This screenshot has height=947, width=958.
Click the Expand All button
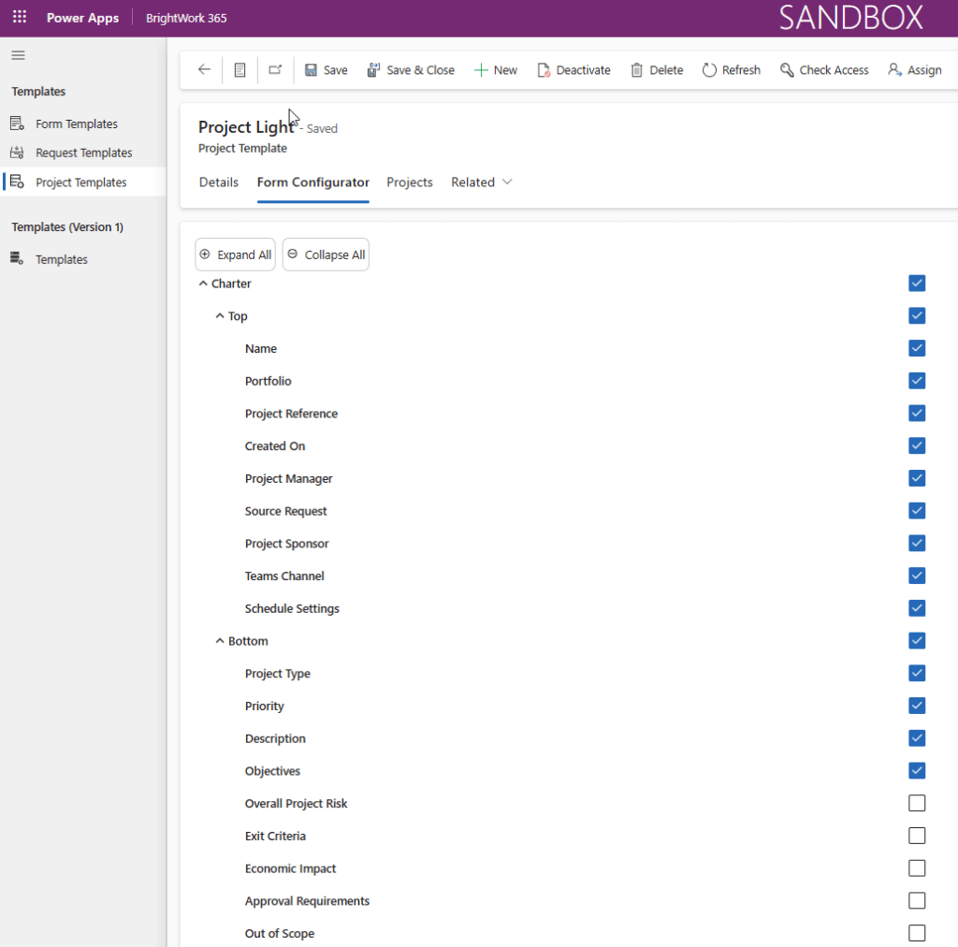(x=236, y=255)
